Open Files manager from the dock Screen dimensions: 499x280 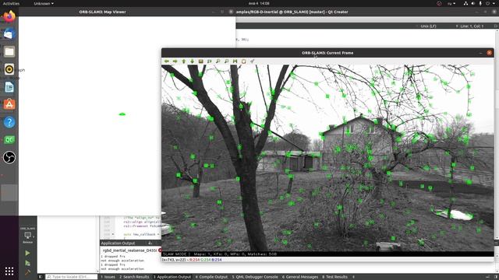pyautogui.click(x=9, y=51)
